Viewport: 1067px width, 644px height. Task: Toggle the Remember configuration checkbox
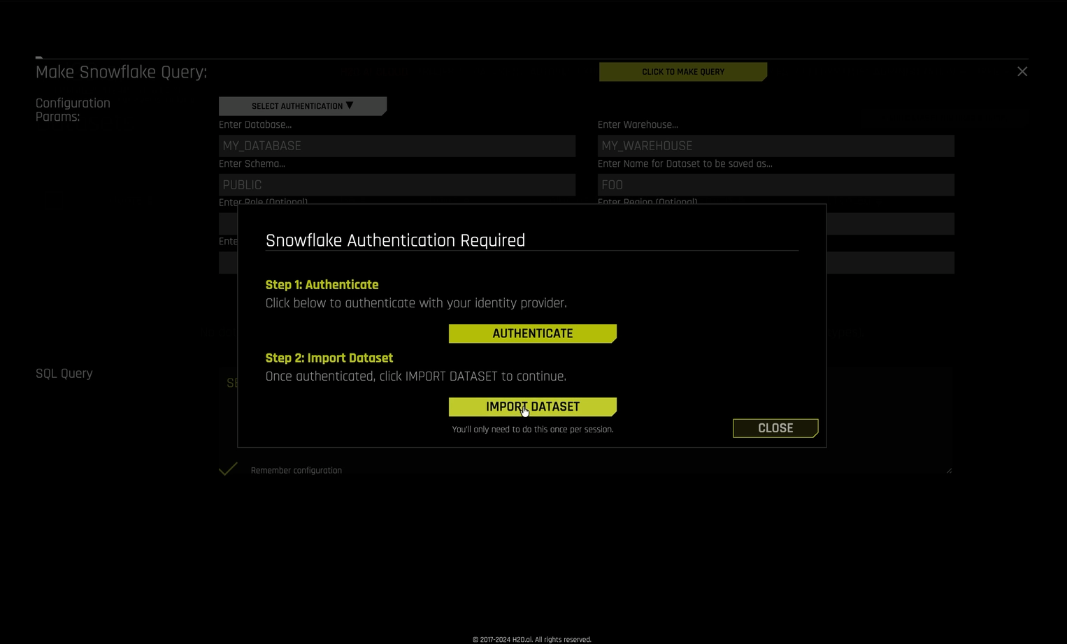coord(228,469)
